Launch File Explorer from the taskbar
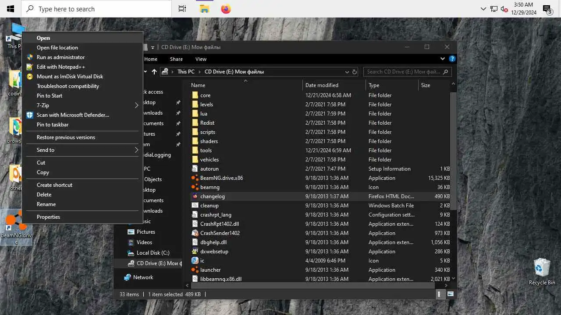The width and height of the screenshot is (561, 315). pos(204,9)
